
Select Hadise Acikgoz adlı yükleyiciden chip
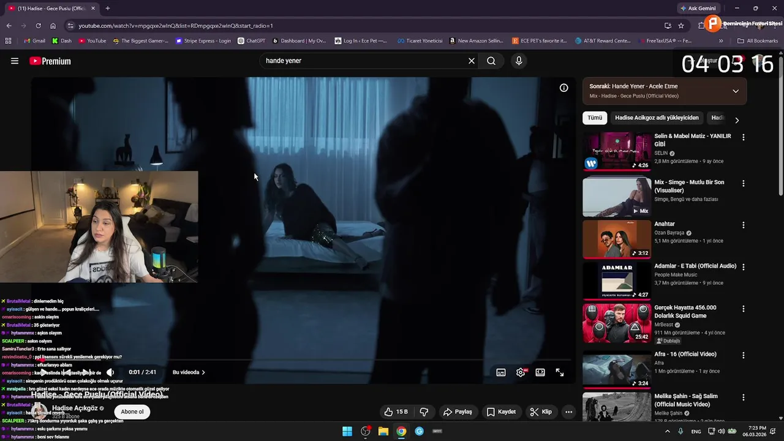(657, 118)
